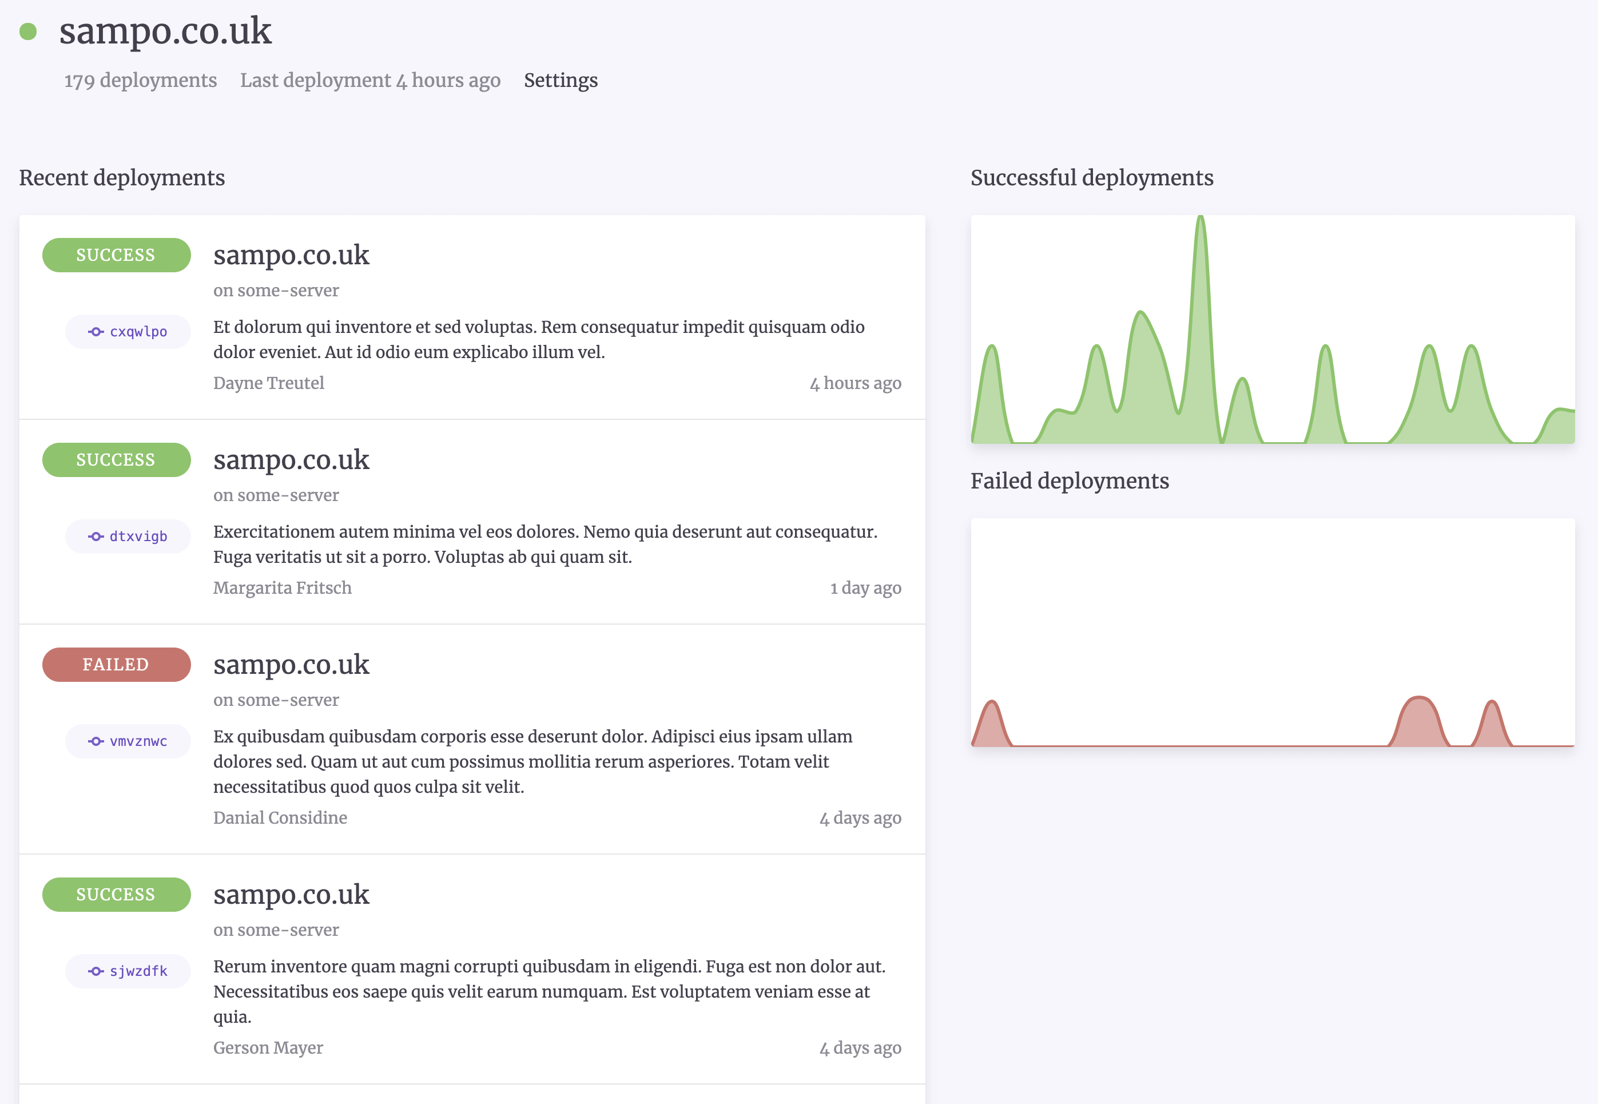Open commit vmvznwc badge

[x=128, y=741]
